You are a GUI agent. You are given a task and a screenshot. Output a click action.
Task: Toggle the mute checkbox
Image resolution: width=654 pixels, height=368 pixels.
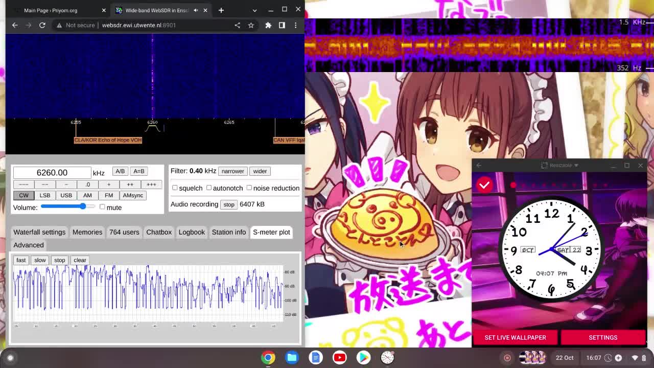[x=102, y=207]
